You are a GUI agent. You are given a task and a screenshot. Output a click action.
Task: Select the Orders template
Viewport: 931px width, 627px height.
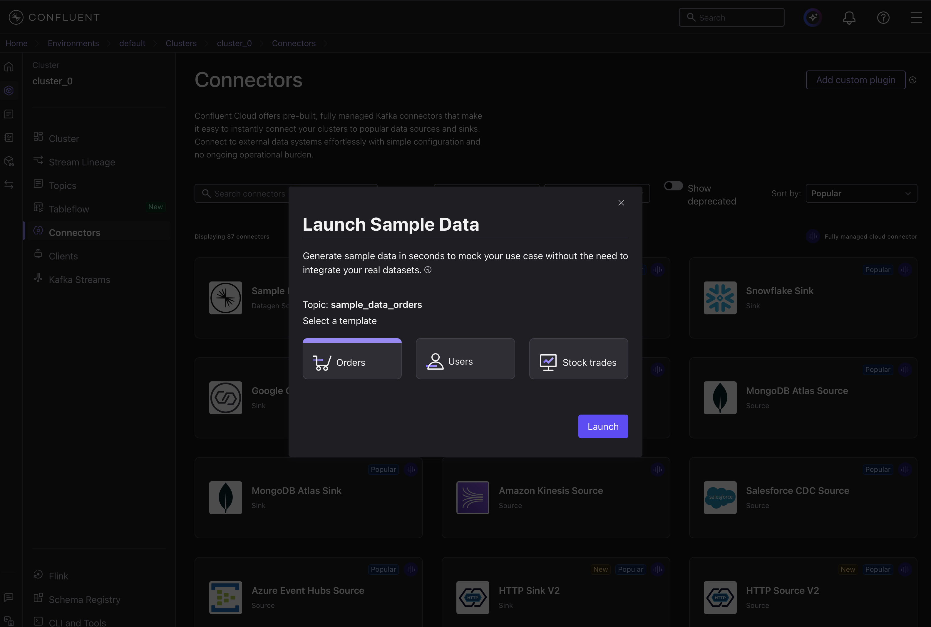(x=352, y=359)
